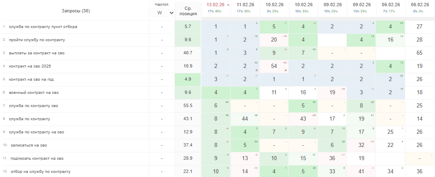
Task: Click average position 4.9 cell
Action: point(188,79)
